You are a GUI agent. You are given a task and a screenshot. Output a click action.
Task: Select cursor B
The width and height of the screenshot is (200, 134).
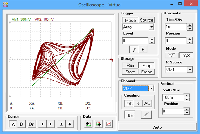pos(21,124)
